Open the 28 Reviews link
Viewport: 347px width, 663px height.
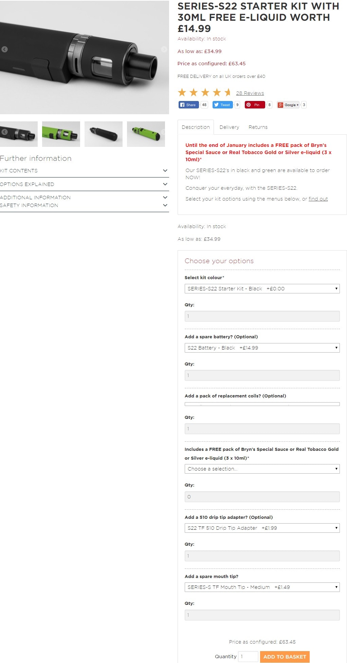250,93
